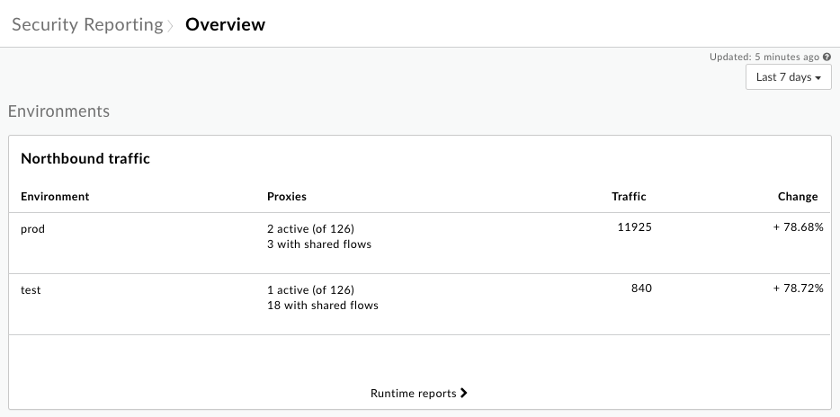The width and height of the screenshot is (840, 417).
Task: Click the help icon beside Updated timestamp
Action: (827, 57)
